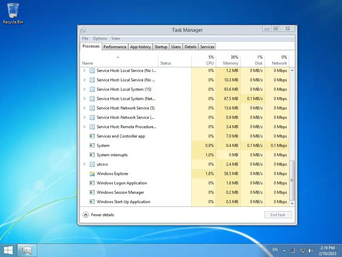This screenshot has width=342, height=257.
Task: Click the gear icon of Service Host: Local System (Net...
Action: (92, 99)
